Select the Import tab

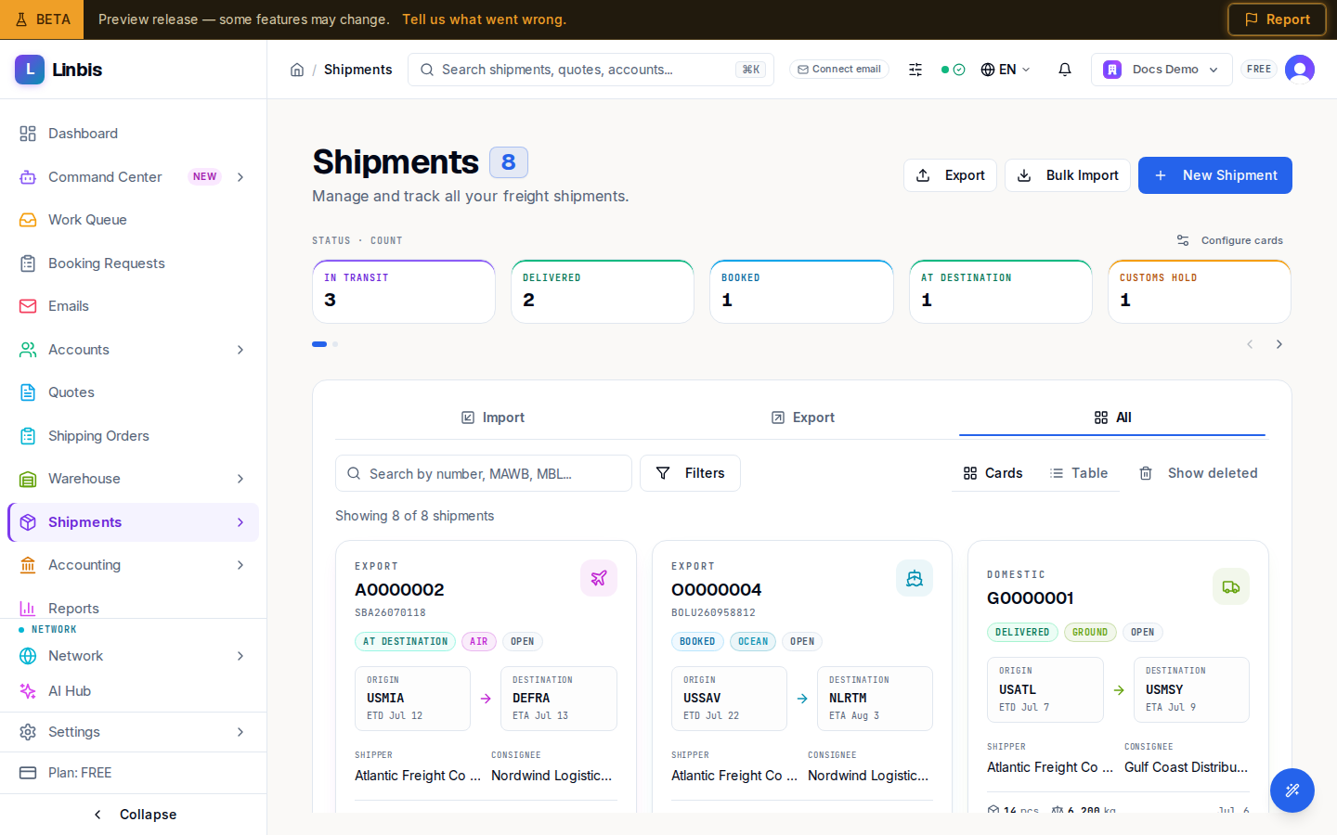click(x=493, y=417)
